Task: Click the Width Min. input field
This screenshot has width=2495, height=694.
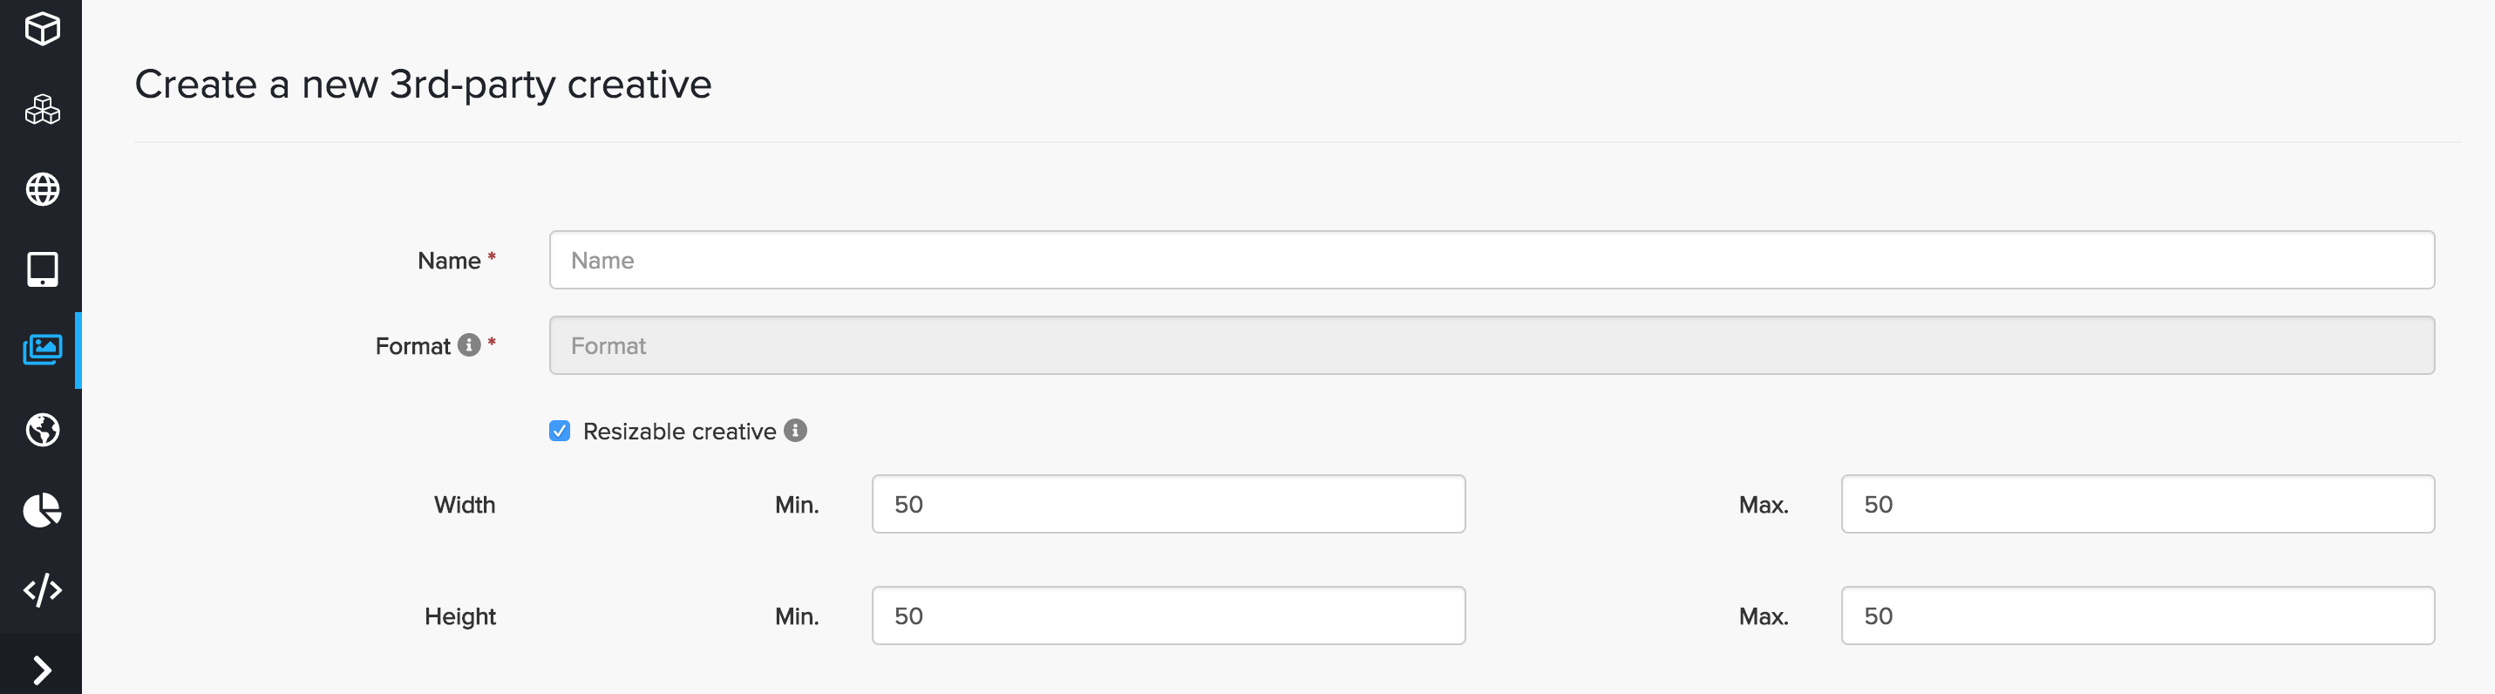Action: coord(1168,505)
